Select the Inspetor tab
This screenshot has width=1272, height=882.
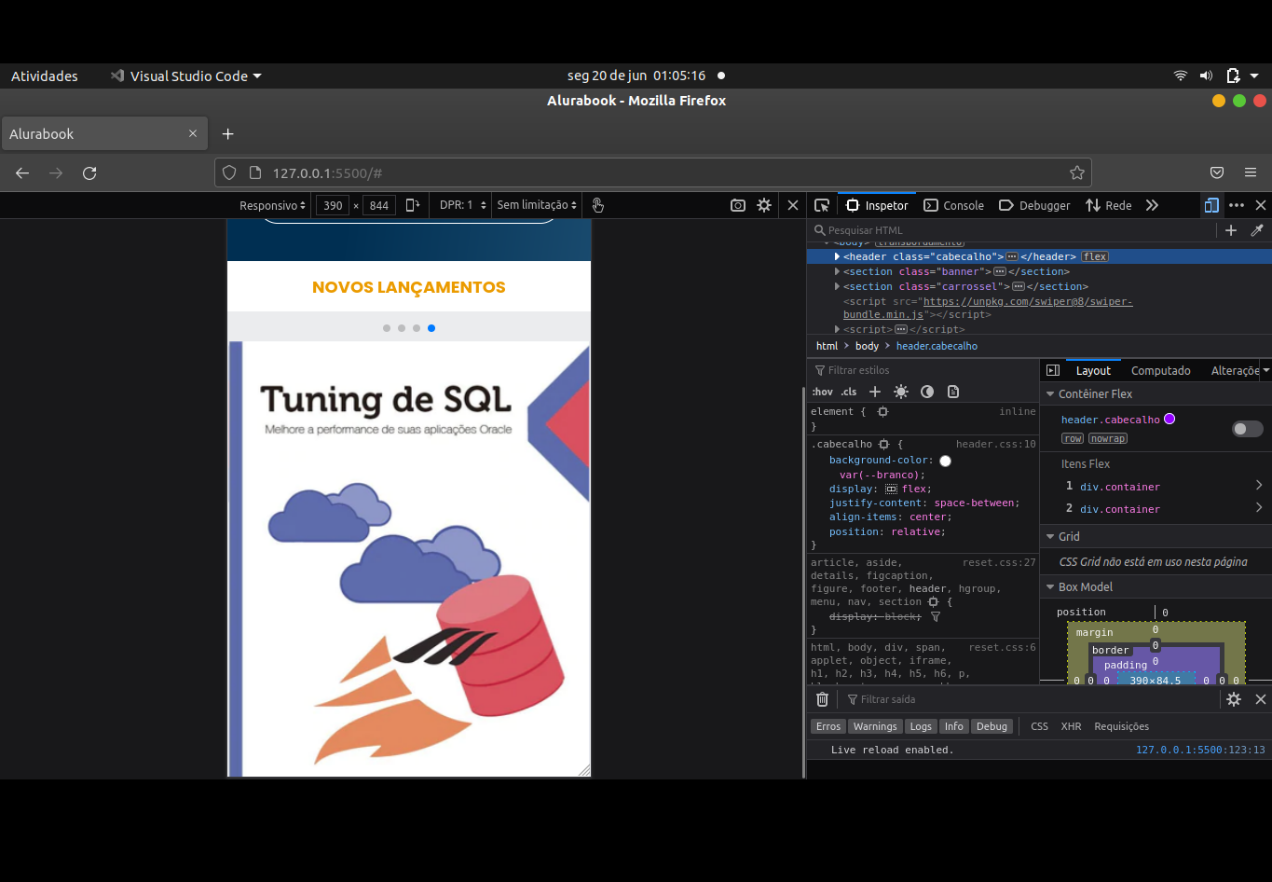[877, 205]
